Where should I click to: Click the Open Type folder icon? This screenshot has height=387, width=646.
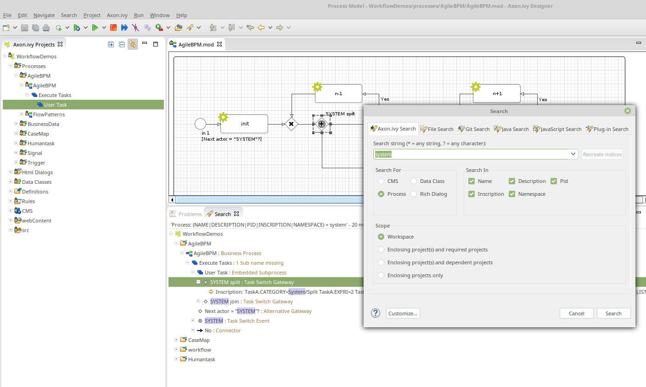coord(179,28)
